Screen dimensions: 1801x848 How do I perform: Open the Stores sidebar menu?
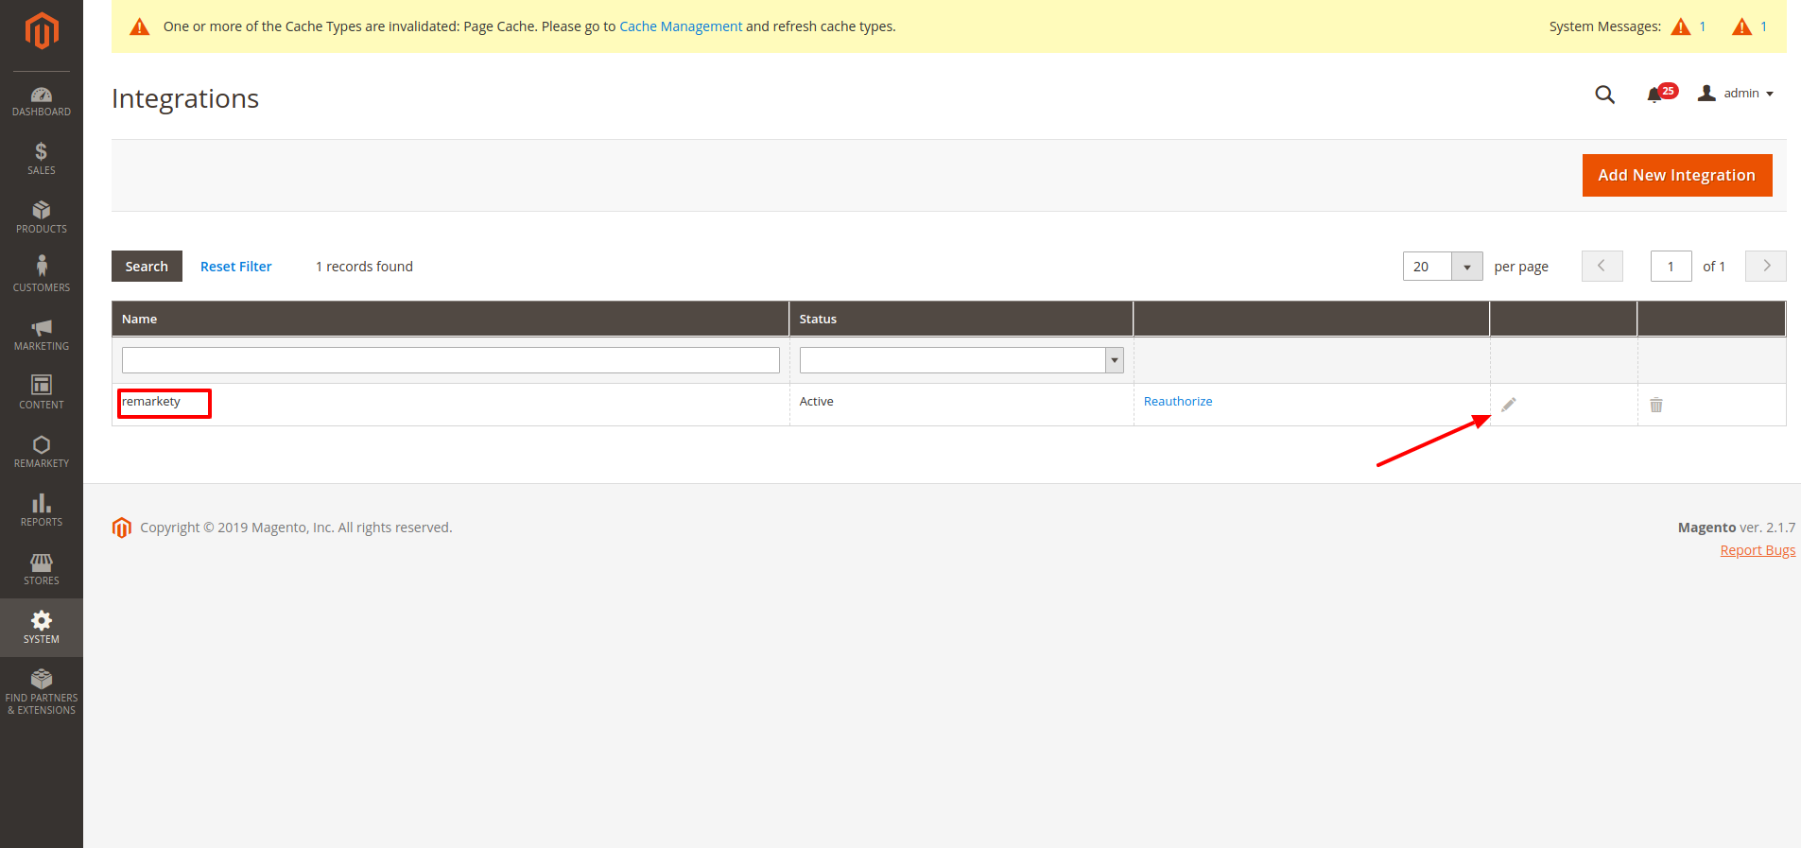point(42,568)
